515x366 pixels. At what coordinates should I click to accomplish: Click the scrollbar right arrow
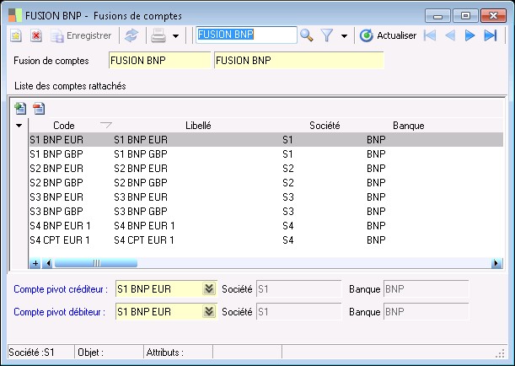(496, 263)
